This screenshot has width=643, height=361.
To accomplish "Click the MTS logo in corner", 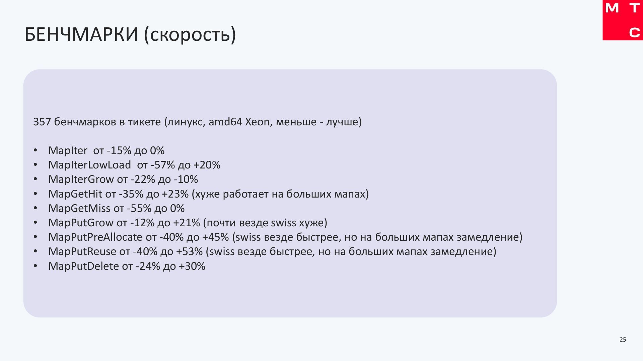I will (x=622, y=20).
